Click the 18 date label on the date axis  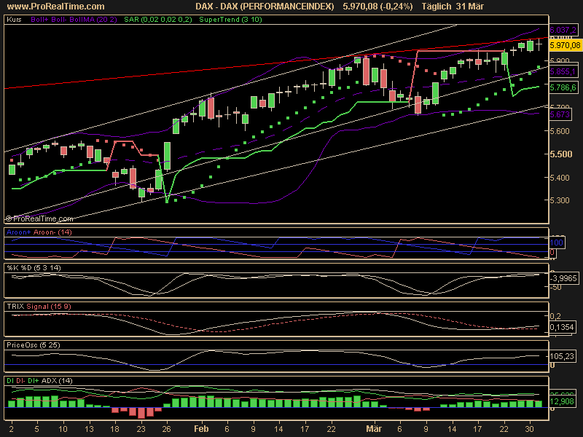115,429
